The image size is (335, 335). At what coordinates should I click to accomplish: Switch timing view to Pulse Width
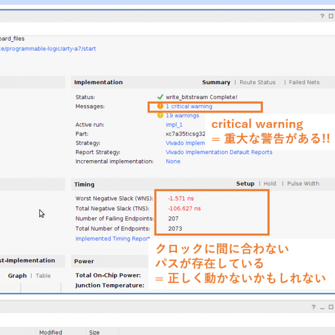point(303,184)
